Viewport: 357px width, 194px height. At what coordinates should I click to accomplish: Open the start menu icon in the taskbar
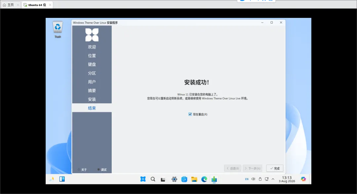pyautogui.click(x=143, y=179)
